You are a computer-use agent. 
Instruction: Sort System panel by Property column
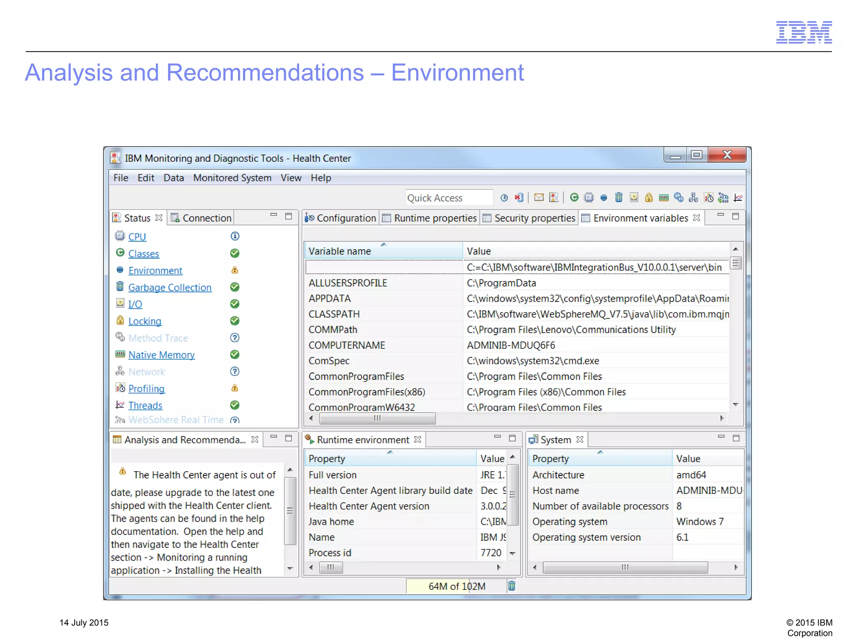pos(600,459)
